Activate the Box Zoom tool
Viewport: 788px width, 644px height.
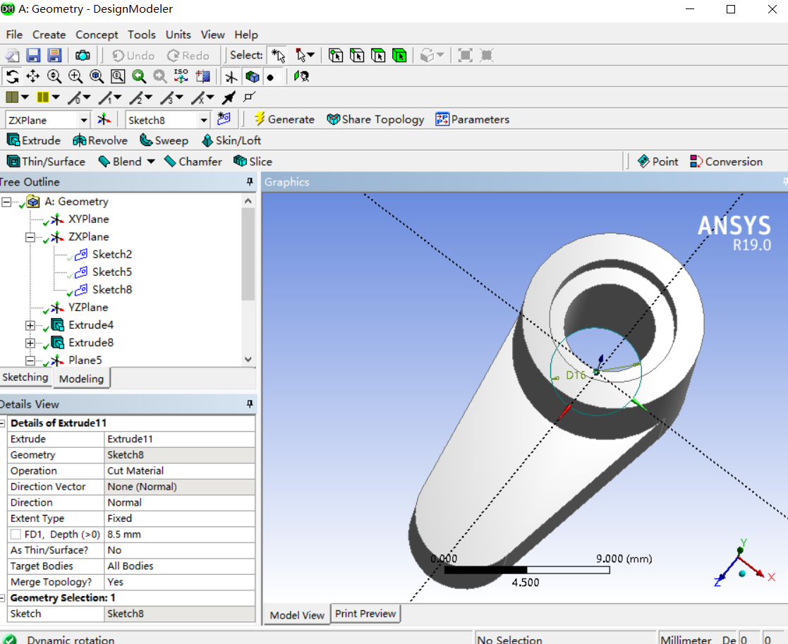click(75, 76)
